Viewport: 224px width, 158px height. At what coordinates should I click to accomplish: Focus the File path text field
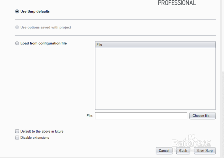tap(141, 116)
